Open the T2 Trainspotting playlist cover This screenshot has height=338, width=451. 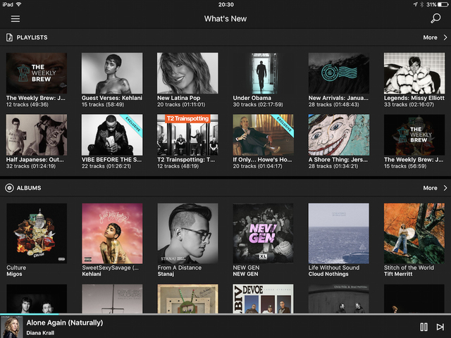pyautogui.click(x=187, y=134)
